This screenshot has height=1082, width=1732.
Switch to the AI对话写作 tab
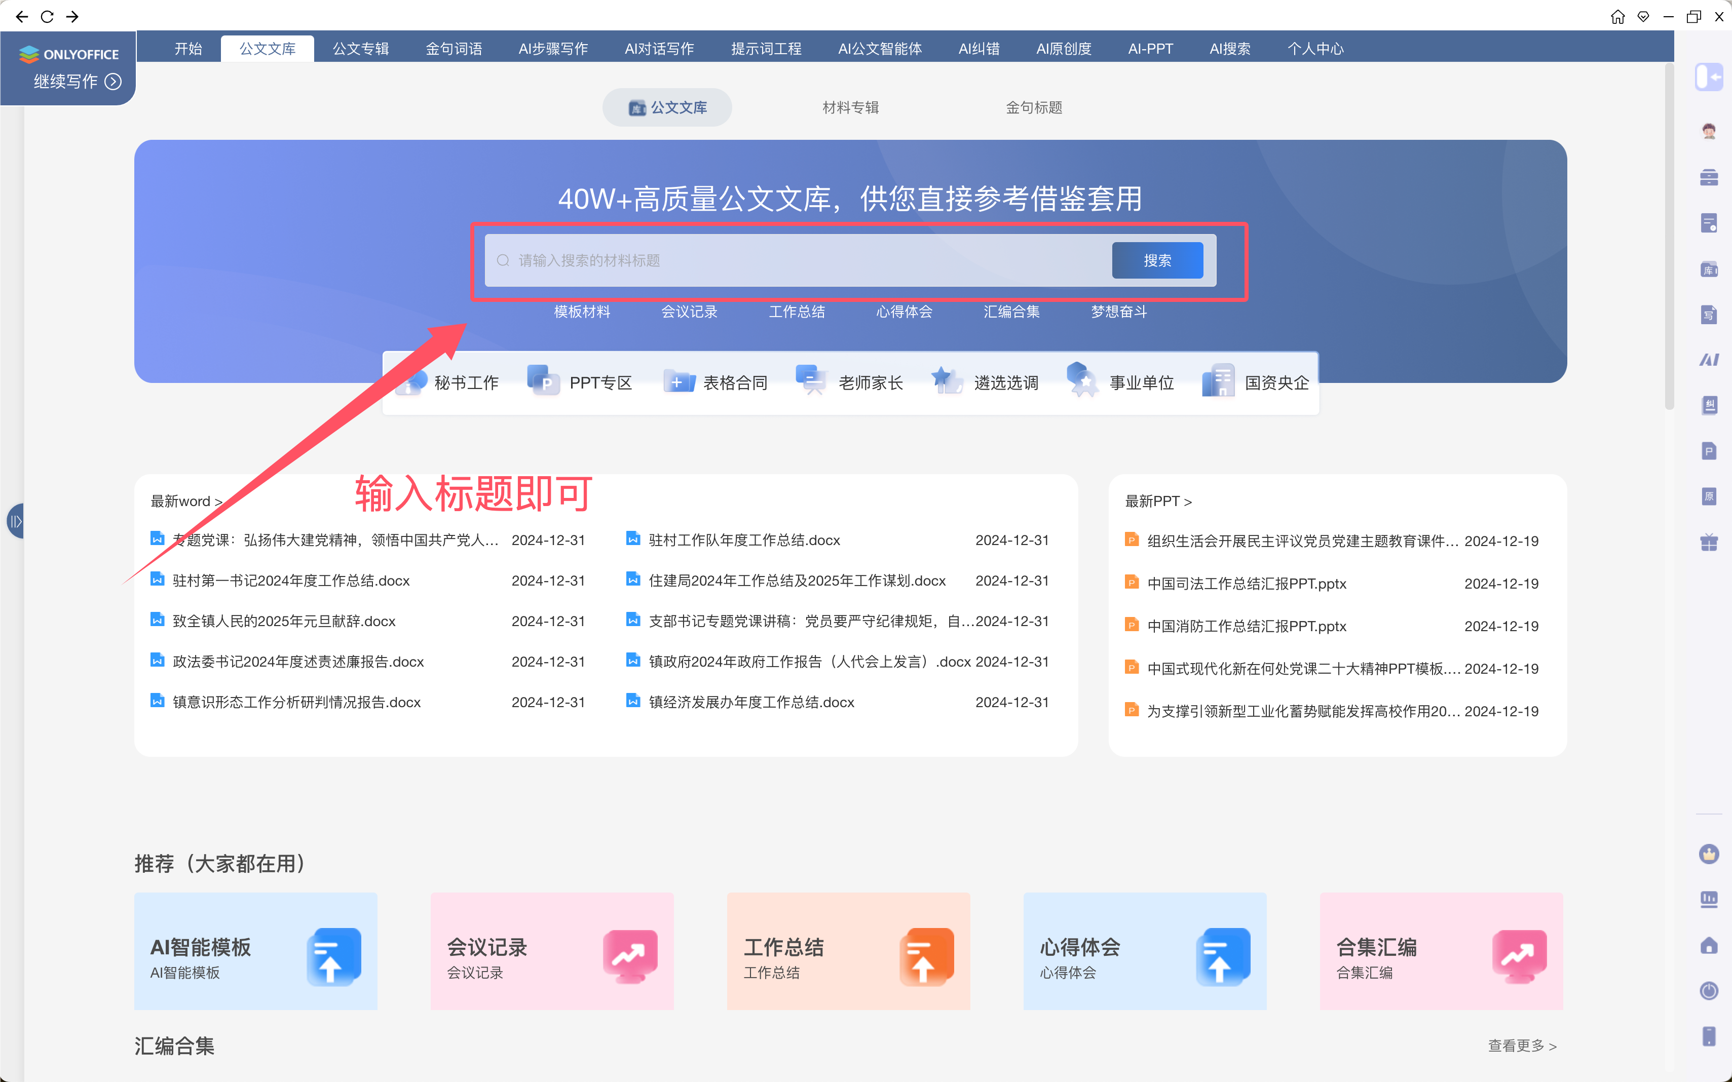[x=659, y=49]
